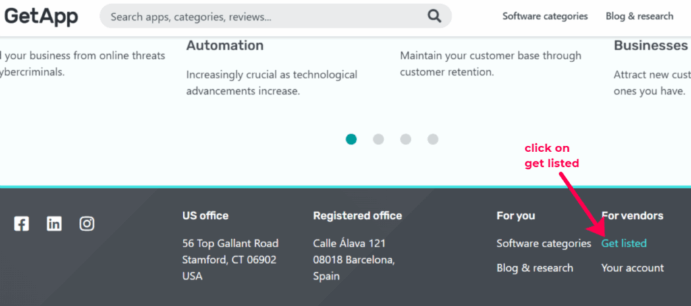The height and width of the screenshot is (306, 691).
Task: Click the Registered office heading
Action: (x=358, y=215)
